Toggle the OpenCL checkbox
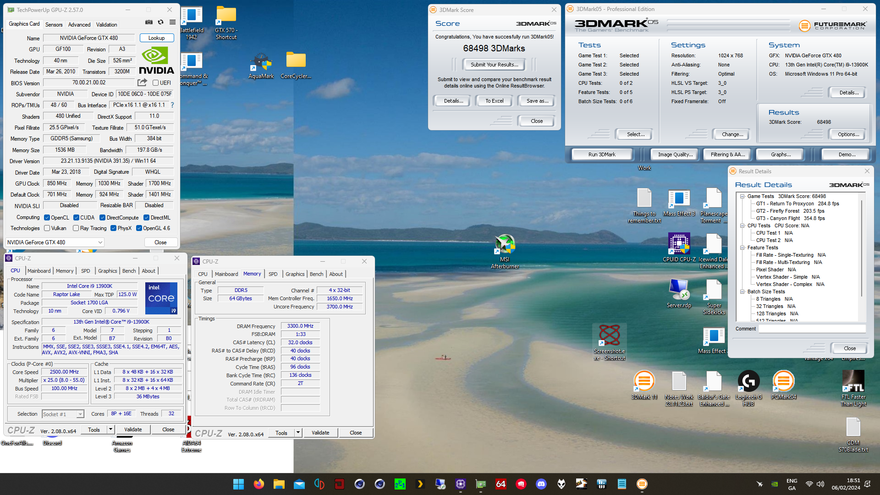The image size is (880, 495). (47, 218)
